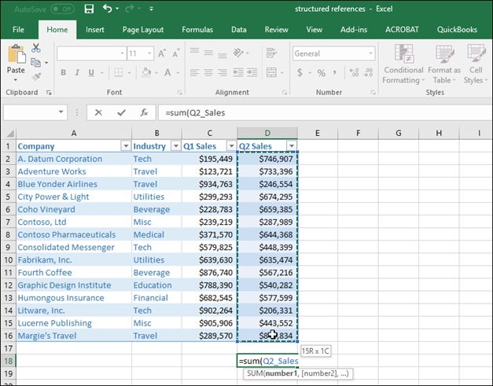Click Middle Align icon
The image size is (493, 386).
click(208, 53)
